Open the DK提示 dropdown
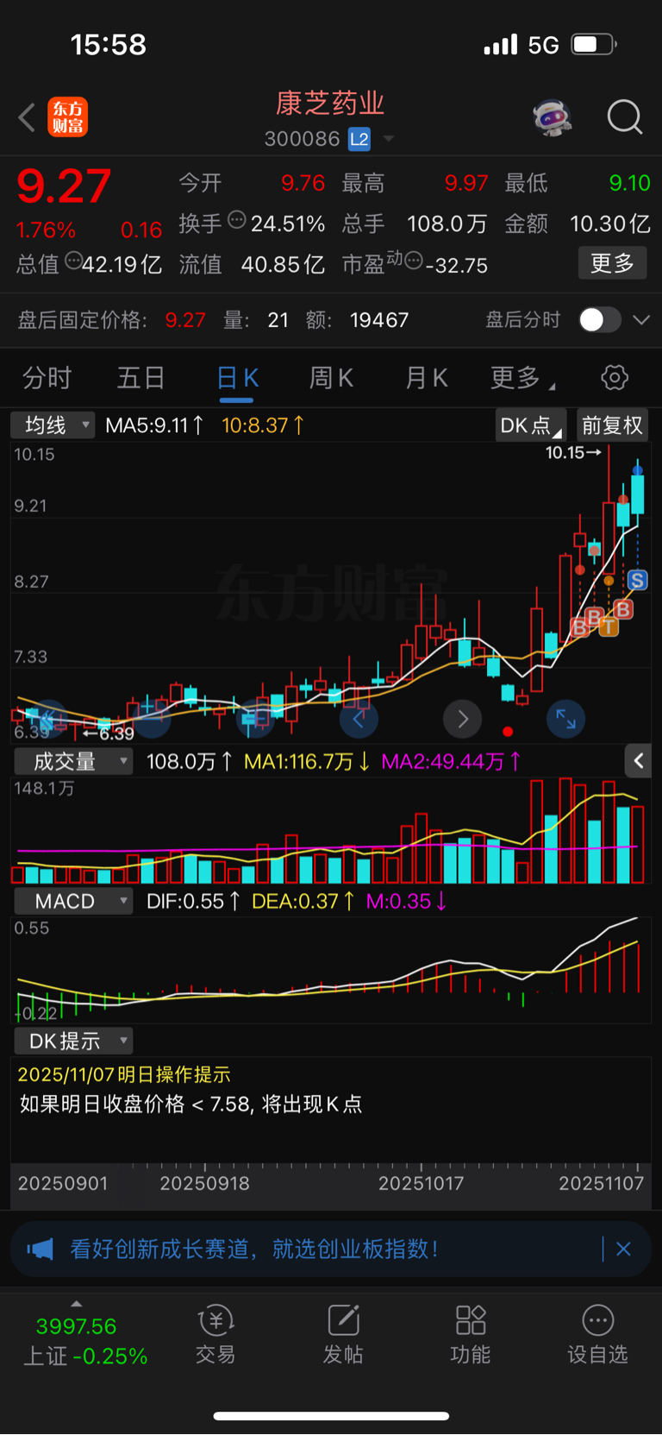The image size is (662, 1435). tap(73, 1041)
